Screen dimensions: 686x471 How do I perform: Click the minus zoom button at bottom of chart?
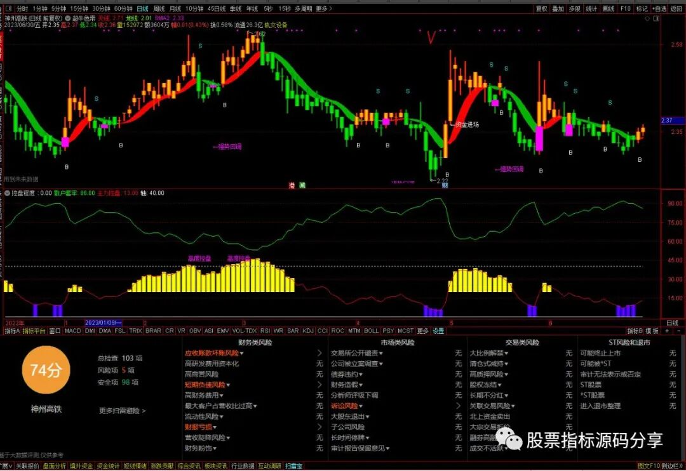(678, 331)
